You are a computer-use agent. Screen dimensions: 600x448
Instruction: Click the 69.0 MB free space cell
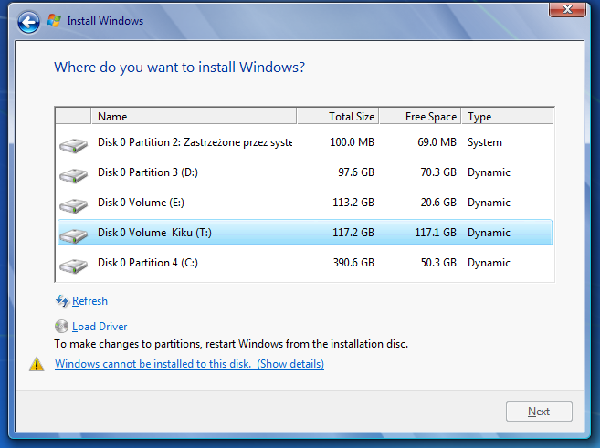[x=437, y=142]
